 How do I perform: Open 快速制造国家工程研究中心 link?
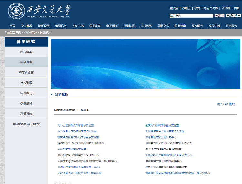(x=161, y=137)
